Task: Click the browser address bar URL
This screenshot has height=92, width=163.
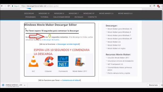Action: (x=40, y=6)
